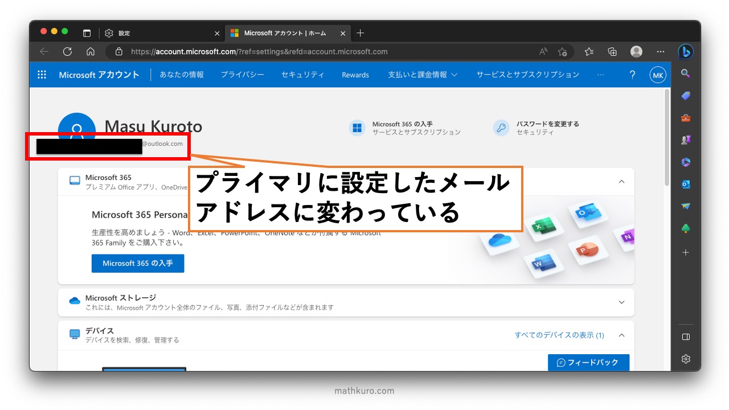Open the Drop sidebar icon
This screenshot has width=729, height=410.
pyautogui.click(x=686, y=207)
